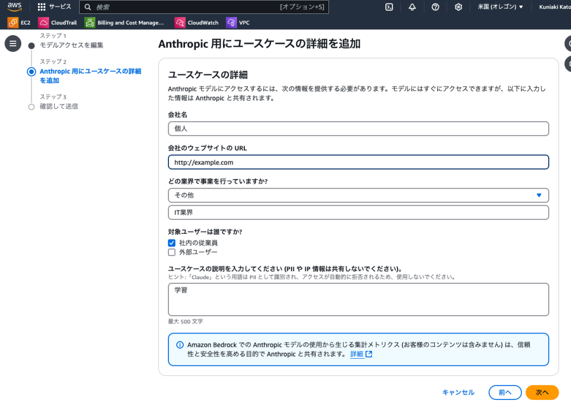Click the top right-edge side panel icon
The height and width of the screenshot is (405, 571).
pyautogui.click(x=568, y=44)
